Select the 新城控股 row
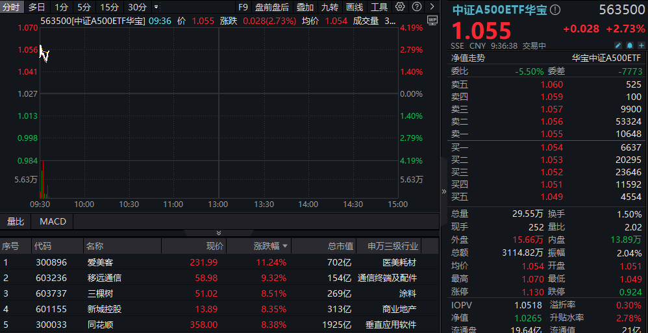648x333 pixels. (219, 309)
